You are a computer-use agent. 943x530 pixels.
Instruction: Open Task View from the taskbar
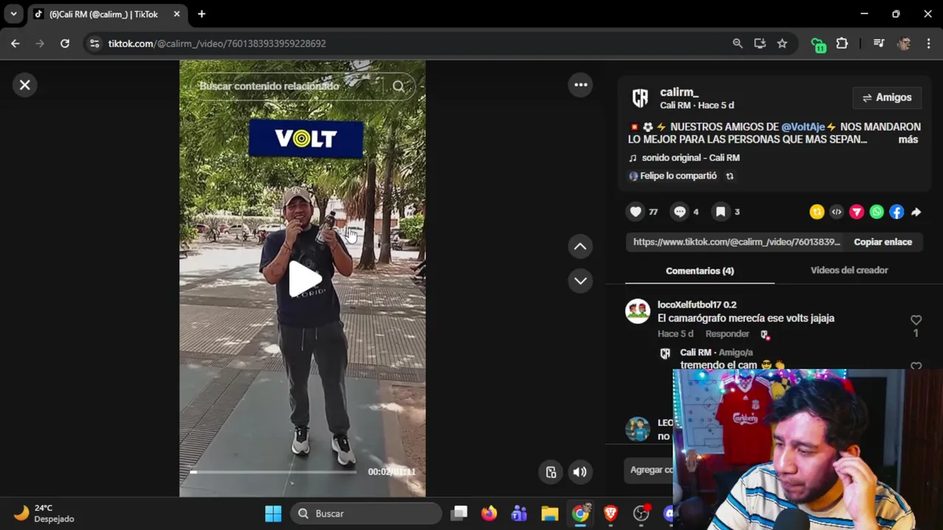tap(460, 514)
